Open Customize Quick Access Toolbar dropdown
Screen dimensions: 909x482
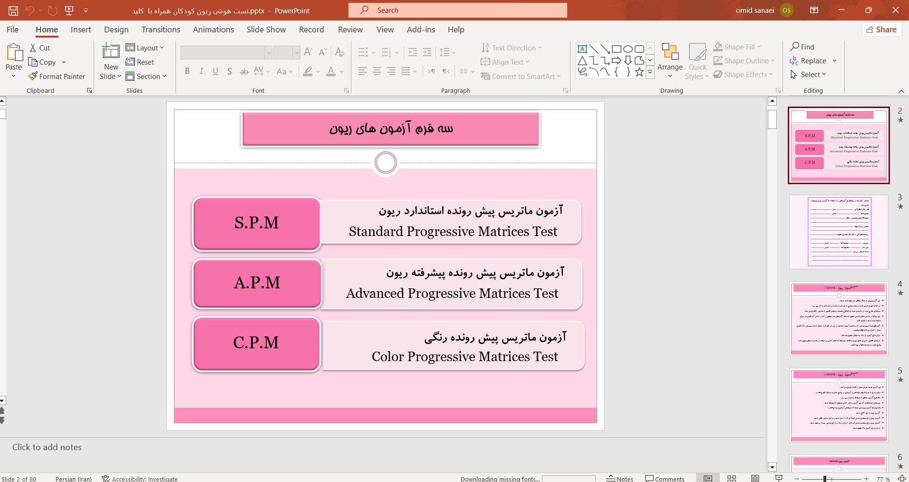(86, 10)
